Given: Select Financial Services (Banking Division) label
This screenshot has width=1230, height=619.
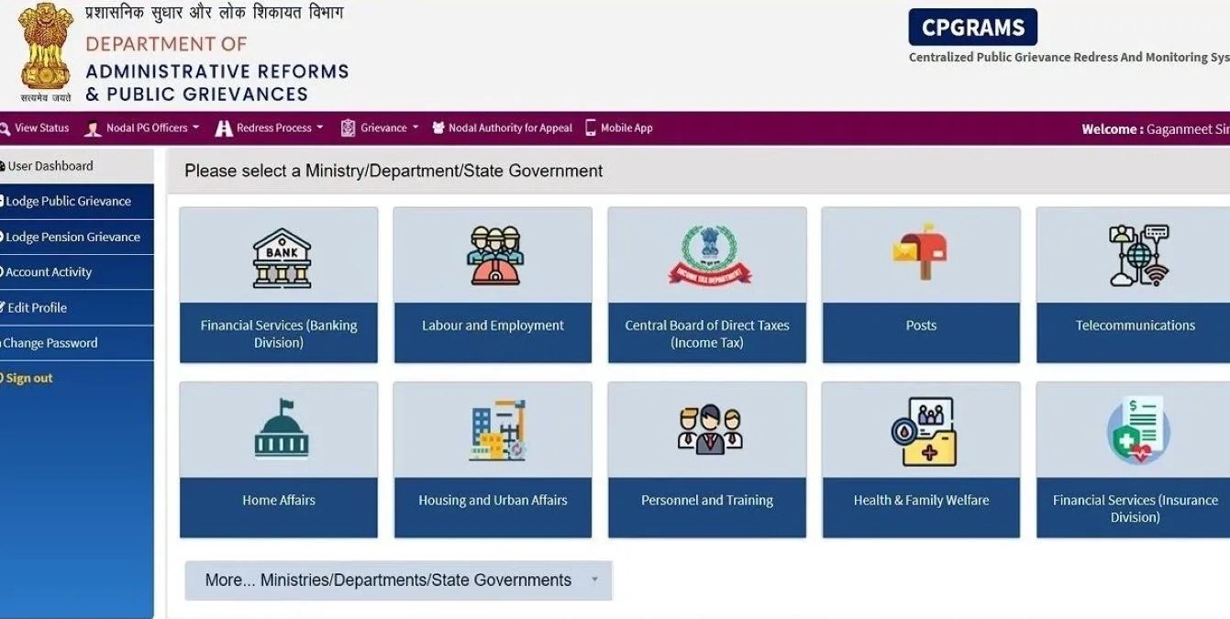Looking at the screenshot, I should coord(279,334).
